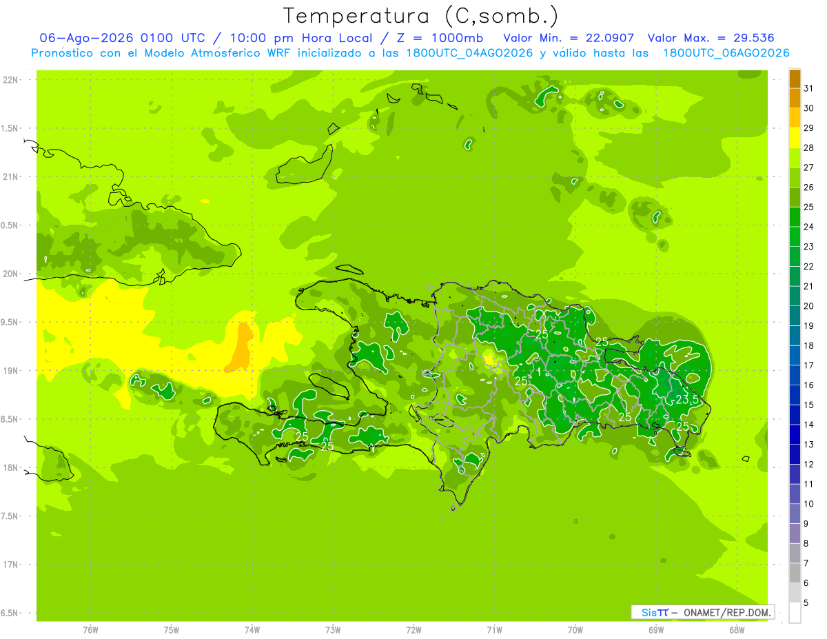Click the '1.5N' latitude label
Image resolution: width=827 pixels, height=639 pixels.
(11, 128)
